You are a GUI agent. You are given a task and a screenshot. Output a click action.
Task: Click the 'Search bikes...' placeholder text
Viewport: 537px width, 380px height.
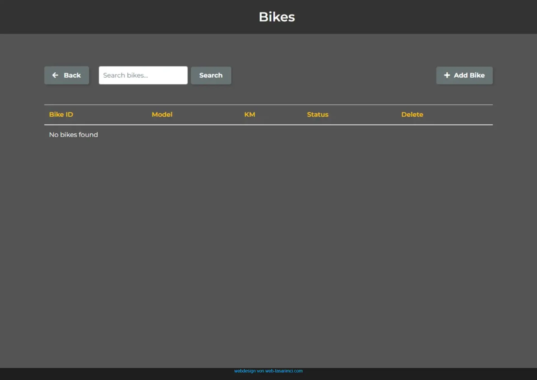coord(125,75)
